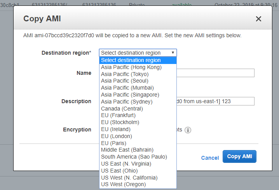Screen dimensions: 279x190
Task: Select Asia Pacific (Sydney) region
Action: pos(138,102)
